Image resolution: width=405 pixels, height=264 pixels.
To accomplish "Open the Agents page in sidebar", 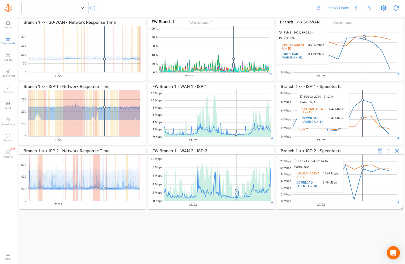I will pos(8,57).
